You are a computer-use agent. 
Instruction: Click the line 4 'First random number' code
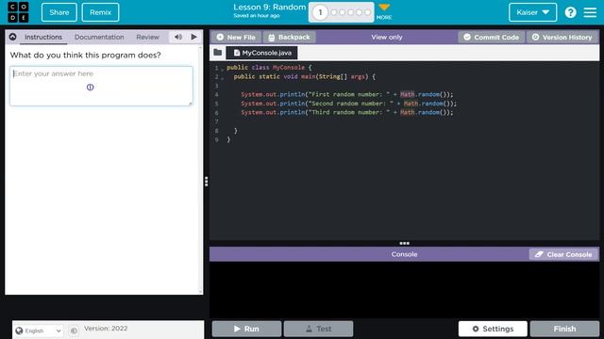[347, 94]
